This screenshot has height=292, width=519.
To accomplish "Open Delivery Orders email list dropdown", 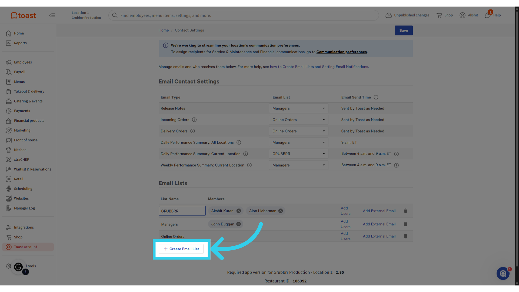I will (298, 131).
